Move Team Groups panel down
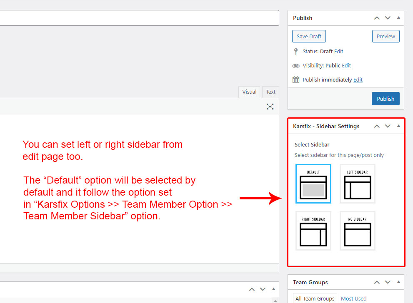413x303 pixels. coord(388,282)
